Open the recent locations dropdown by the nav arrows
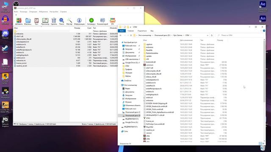This screenshot has height=152, width=271. pyautogui.click(x=128, y=35)
